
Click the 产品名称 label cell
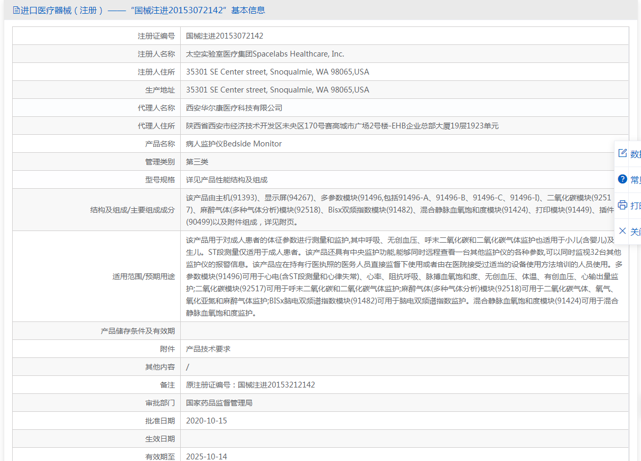97,144
